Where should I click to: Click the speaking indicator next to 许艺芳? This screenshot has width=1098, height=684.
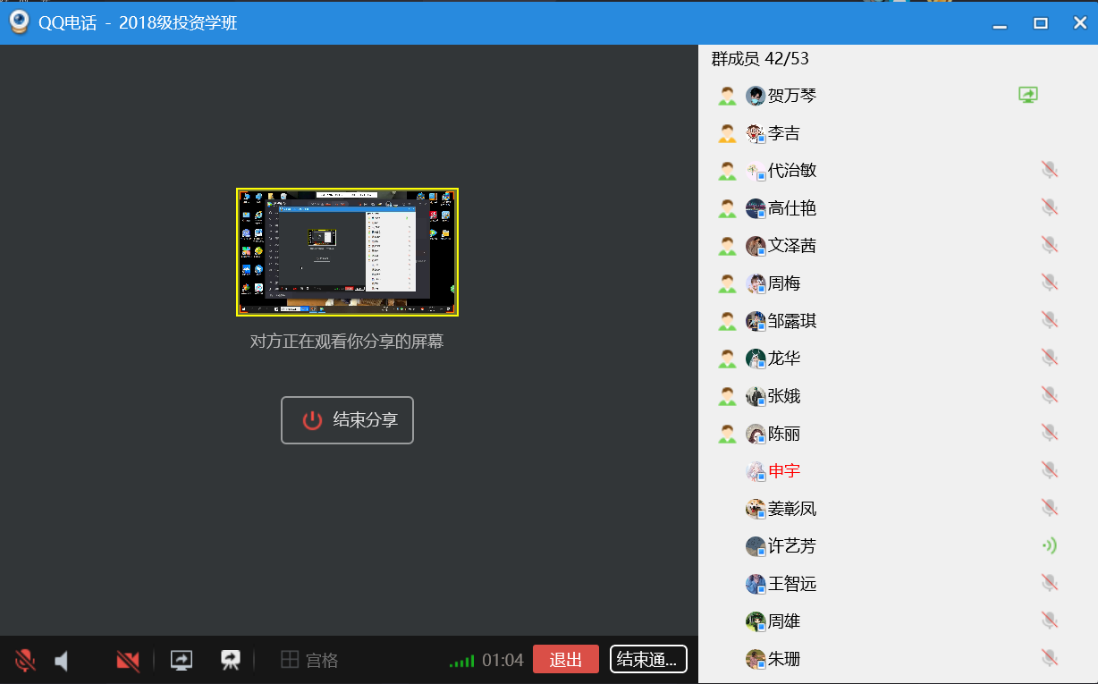click(x=1050, y=545)
